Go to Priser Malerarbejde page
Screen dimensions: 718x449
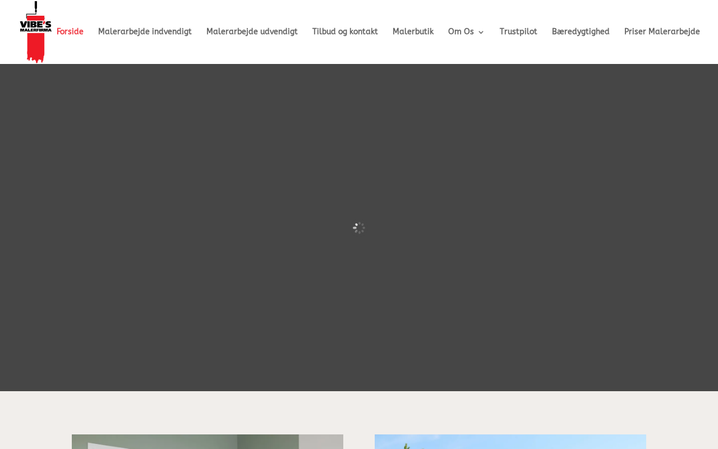[662, 32]
